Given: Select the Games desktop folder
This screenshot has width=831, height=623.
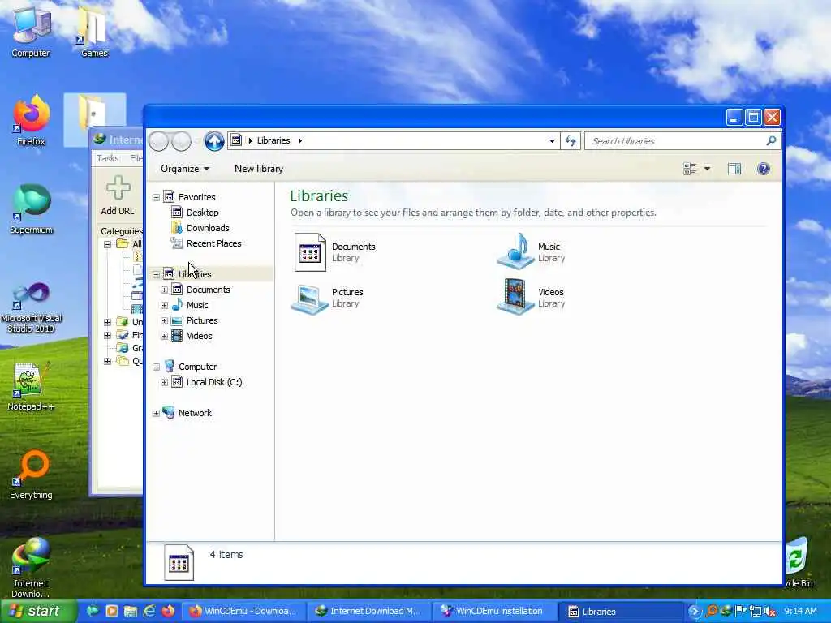Looking at the screenshot, I should pyautogui.click(x=94, y=32).
